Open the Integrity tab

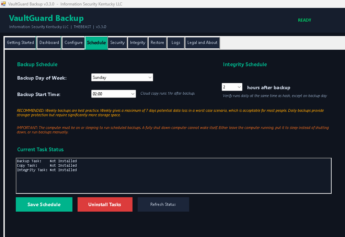(138, 43)
